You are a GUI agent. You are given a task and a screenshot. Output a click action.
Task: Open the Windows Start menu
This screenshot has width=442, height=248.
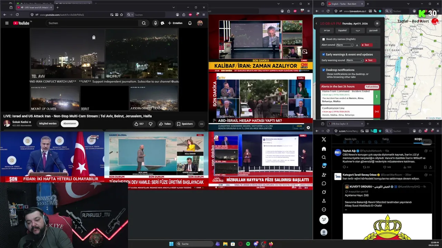[171, 244]
